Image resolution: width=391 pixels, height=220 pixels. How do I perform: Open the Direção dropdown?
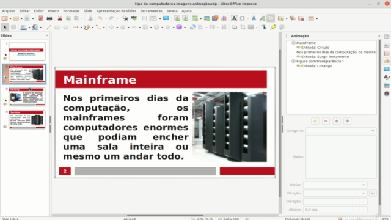point(335,193)
